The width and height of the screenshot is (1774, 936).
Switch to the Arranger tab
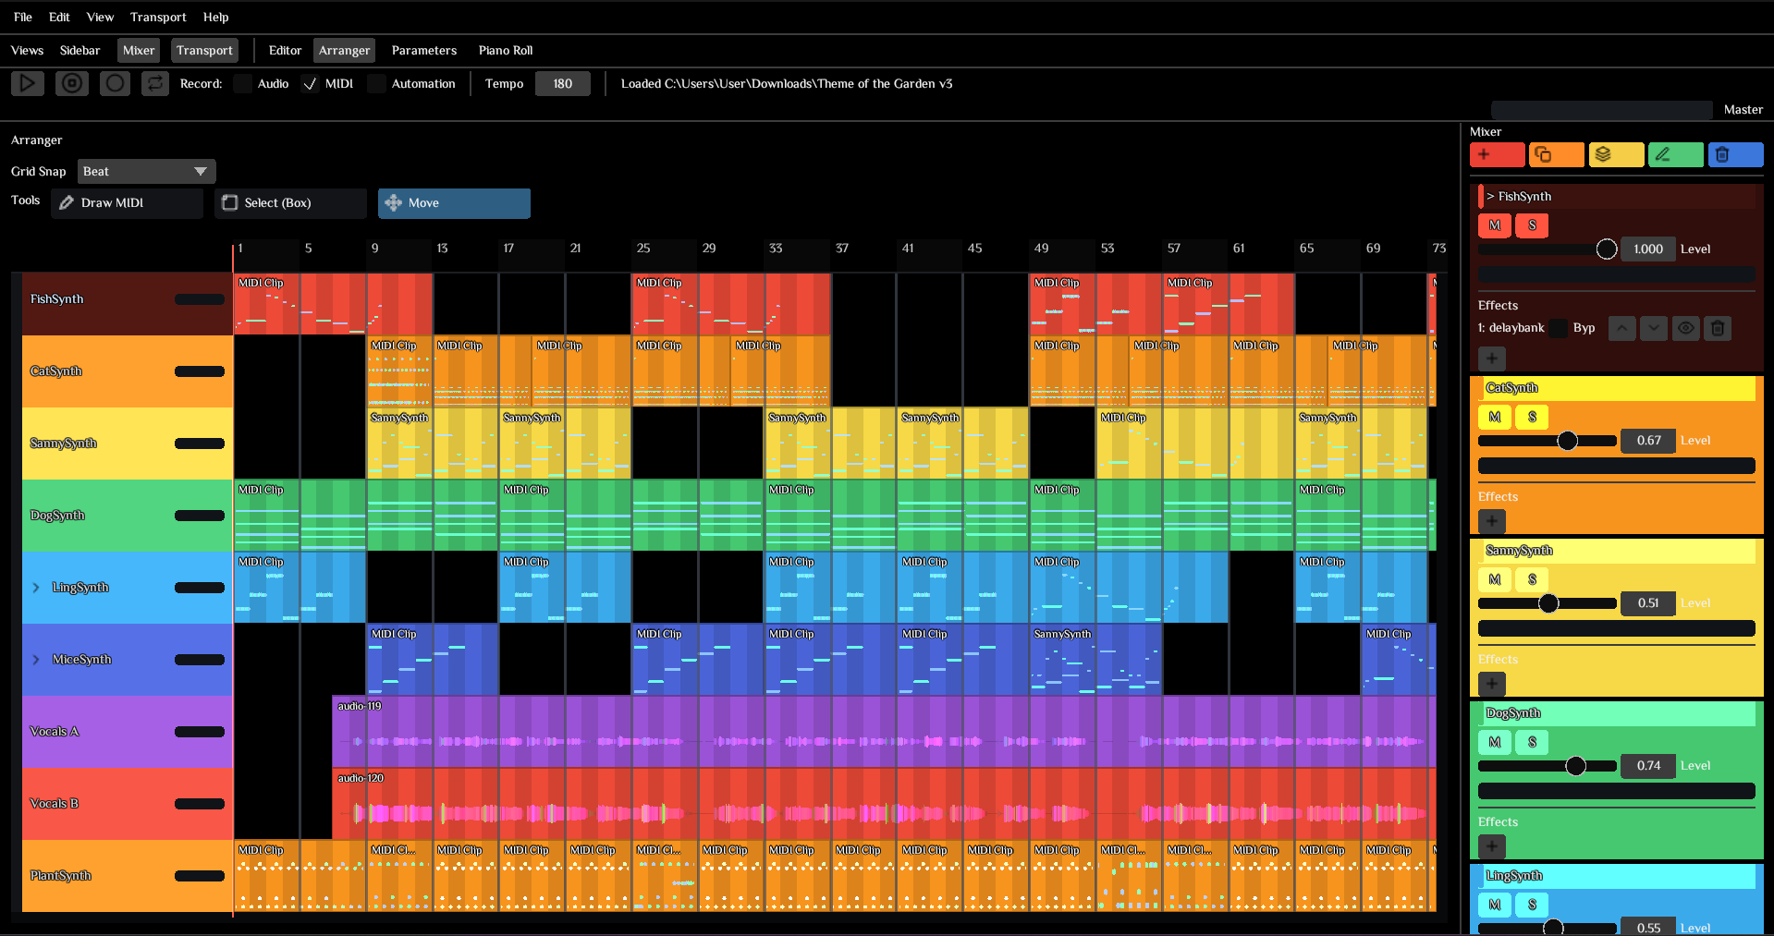pos(343,50)
